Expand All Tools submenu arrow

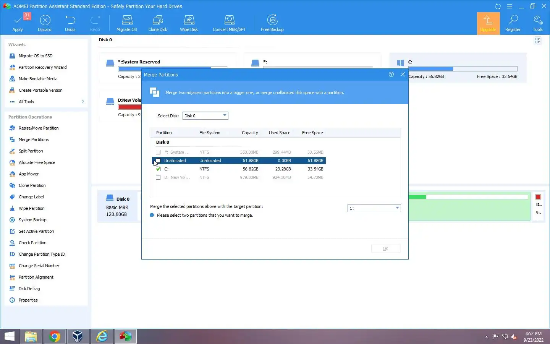83,101
